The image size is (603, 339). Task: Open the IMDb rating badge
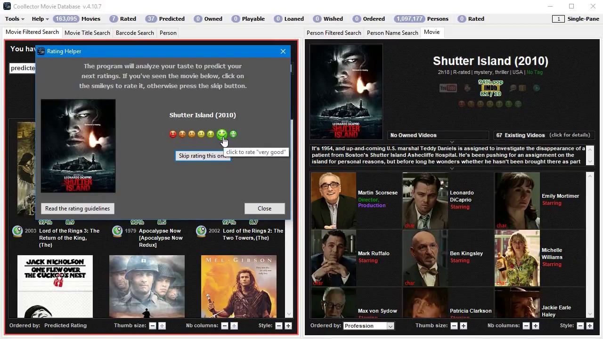pyautogui.click(x=490, y=88)
